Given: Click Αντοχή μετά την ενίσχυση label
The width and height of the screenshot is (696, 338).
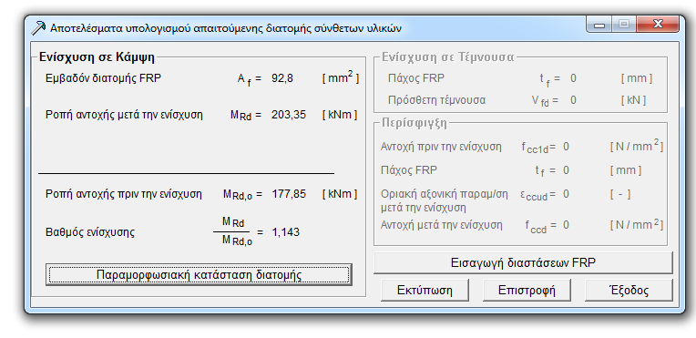Looking at the screenshot, I should pos(442,225).
